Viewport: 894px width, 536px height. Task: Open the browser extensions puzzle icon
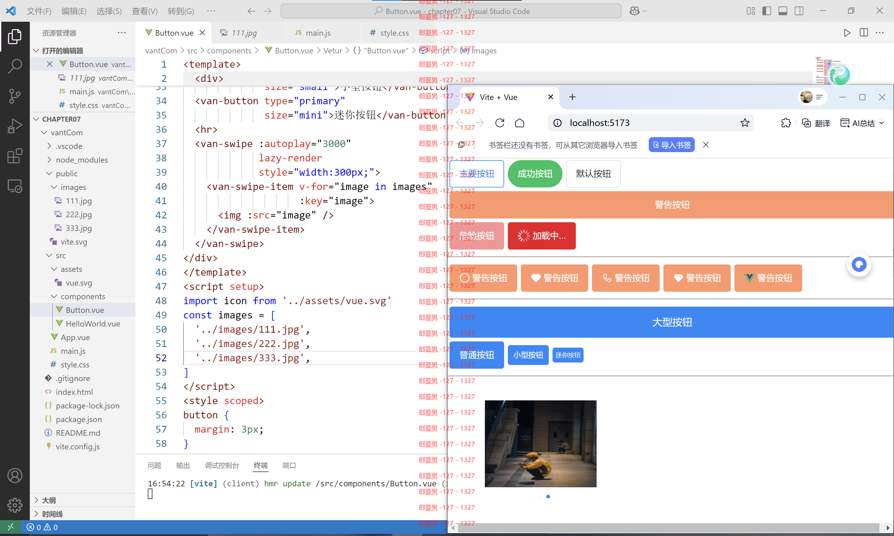click(786, 123)
